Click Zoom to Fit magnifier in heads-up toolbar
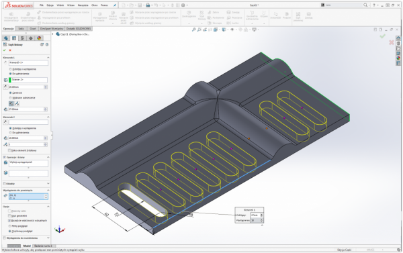This screenshot has width=403, height=253. coord(194,30)
